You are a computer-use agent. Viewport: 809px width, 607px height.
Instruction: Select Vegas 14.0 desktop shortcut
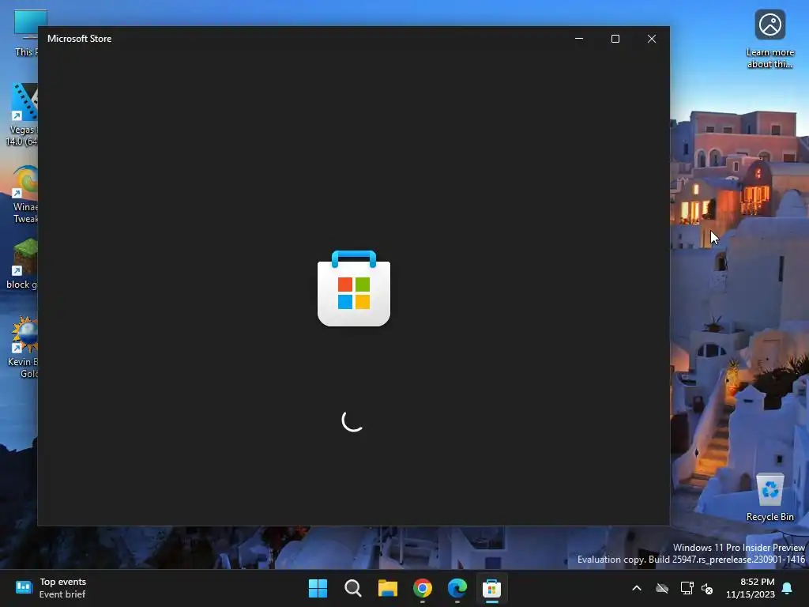click(21, 115)
